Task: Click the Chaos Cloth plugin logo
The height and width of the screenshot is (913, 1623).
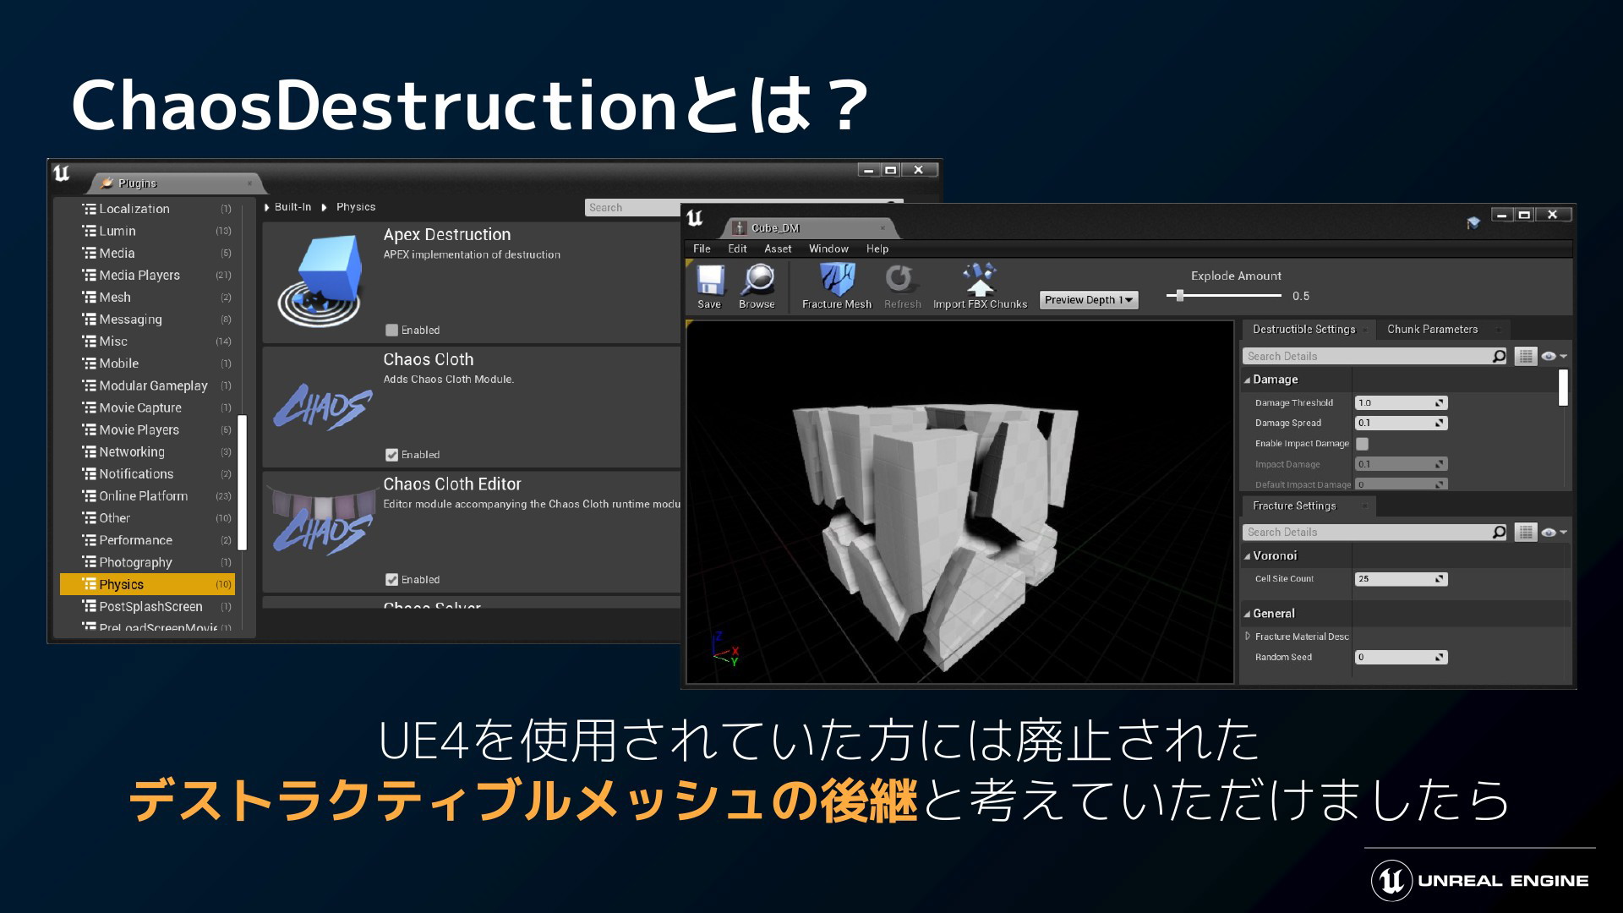Action: (322, 407)
